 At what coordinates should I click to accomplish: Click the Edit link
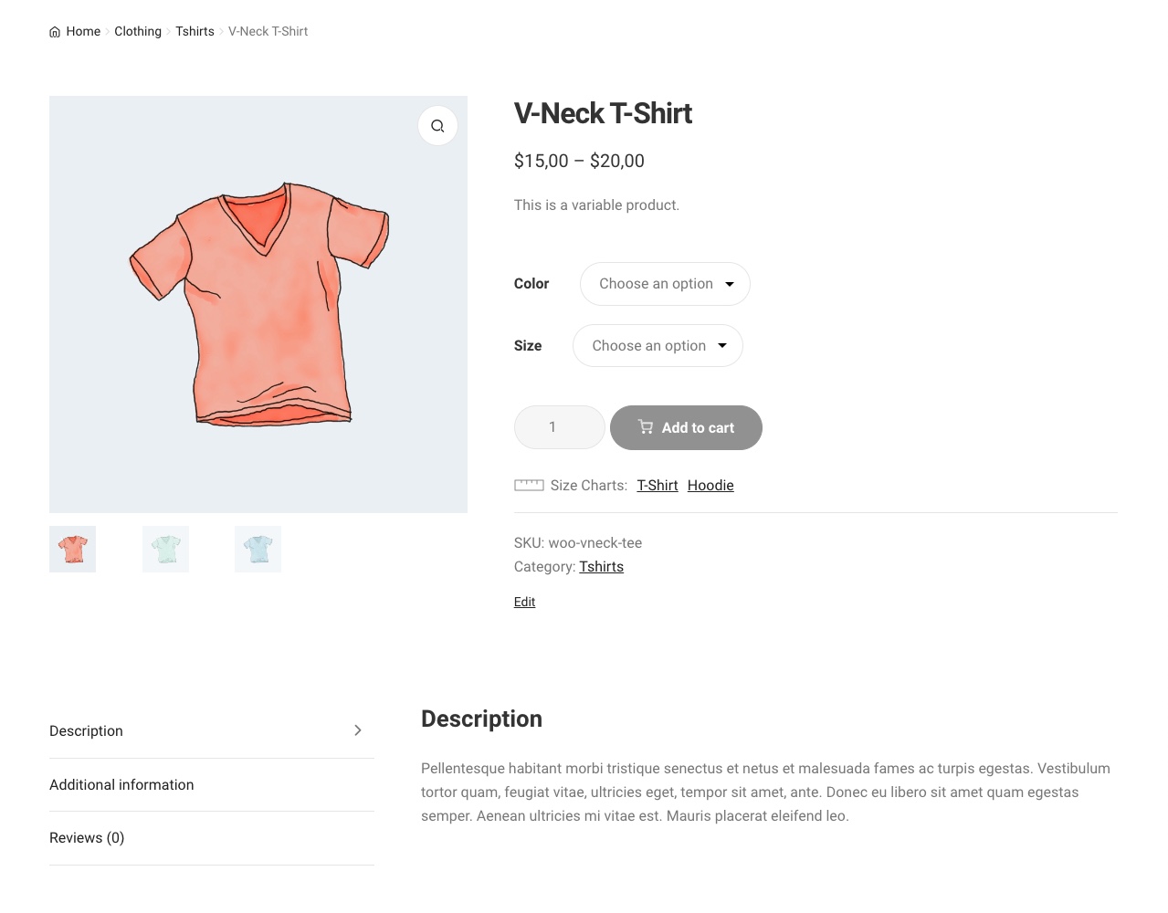click(x=524, y=602)
